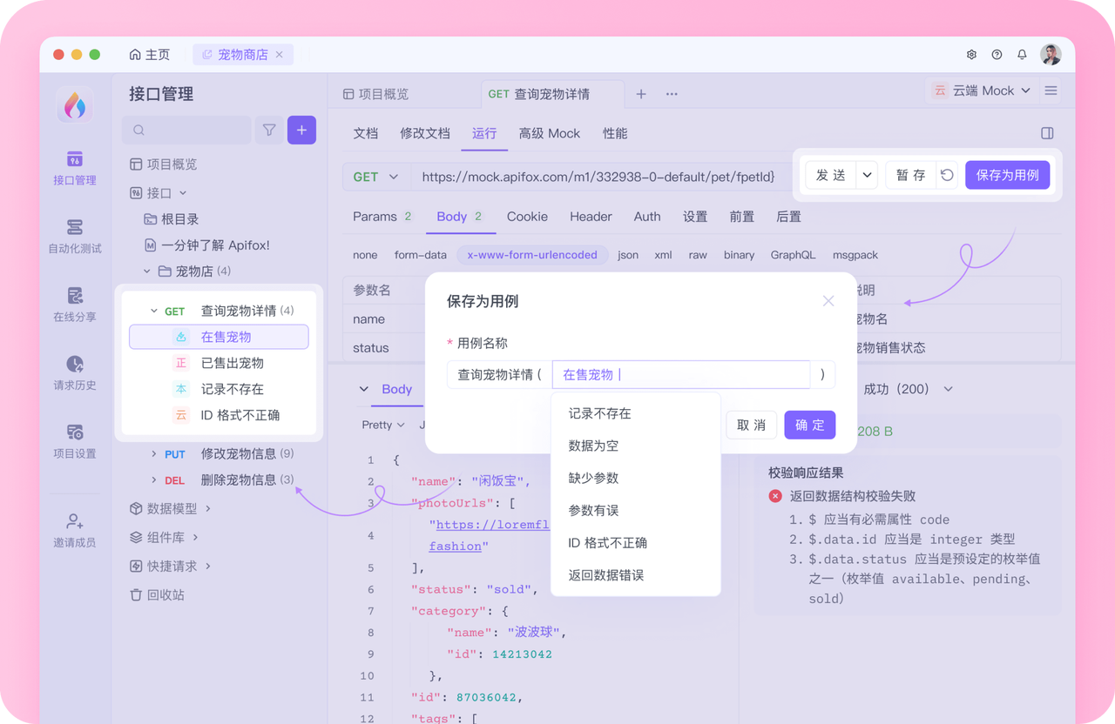Click the settings gear icon
1115x724 pixels.
971,54
